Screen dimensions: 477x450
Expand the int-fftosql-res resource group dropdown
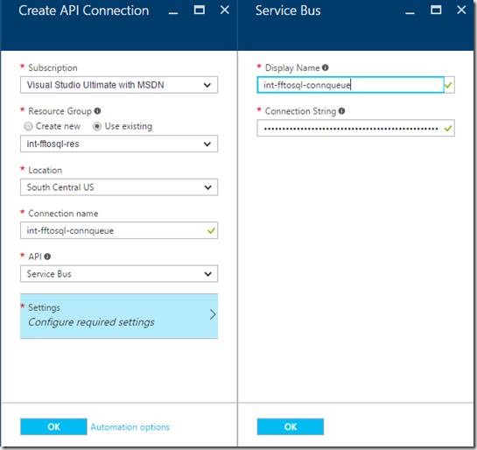[x=119, y=144]
